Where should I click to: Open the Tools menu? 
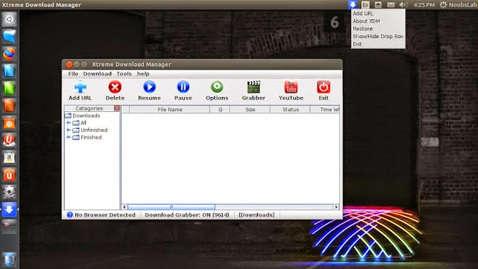click(124, 74)
